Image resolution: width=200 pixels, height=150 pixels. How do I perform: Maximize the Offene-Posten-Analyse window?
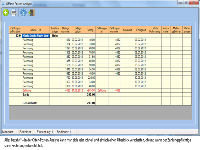pos(186,2)
